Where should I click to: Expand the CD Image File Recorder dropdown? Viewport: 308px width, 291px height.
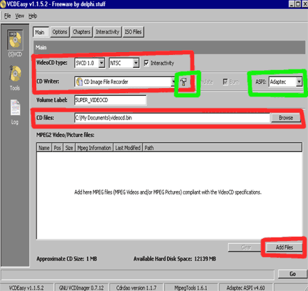coord(173,82)
